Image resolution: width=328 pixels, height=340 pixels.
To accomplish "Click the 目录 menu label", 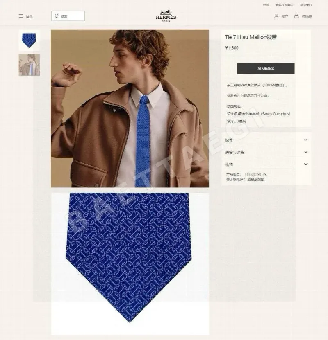I will pos(30,16).
